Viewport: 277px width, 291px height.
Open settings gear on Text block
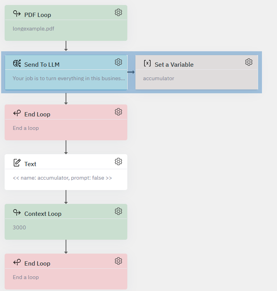click(x=118, y=161)
